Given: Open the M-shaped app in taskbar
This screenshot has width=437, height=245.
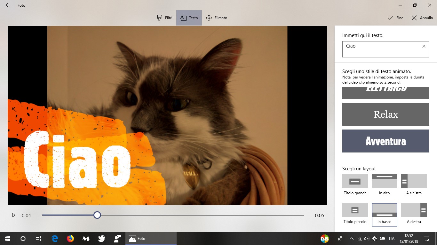Looking at the screenshot, I should point(86,239).
